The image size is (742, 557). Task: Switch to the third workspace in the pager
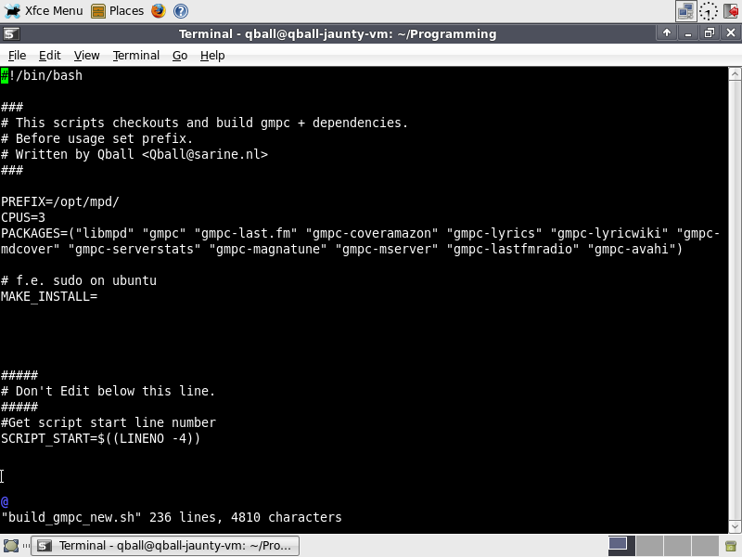pyautogui.click(x=677, y=546)
